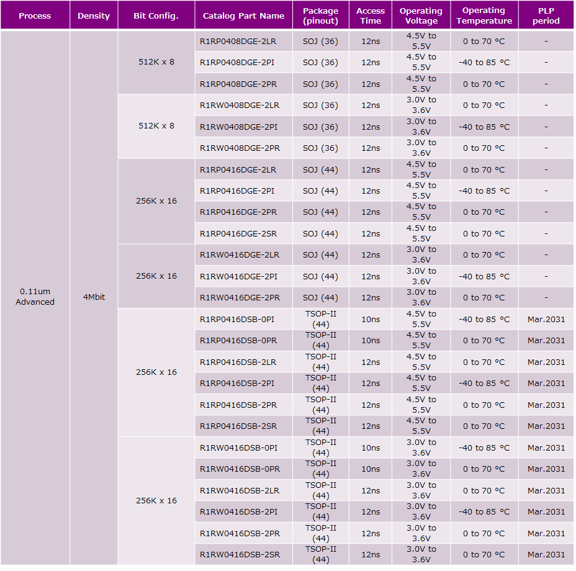The height and width of the screenshot is (571, 576).
Task: Select part name R1RP0416DGE-2PR
Action: pos(238,212)
